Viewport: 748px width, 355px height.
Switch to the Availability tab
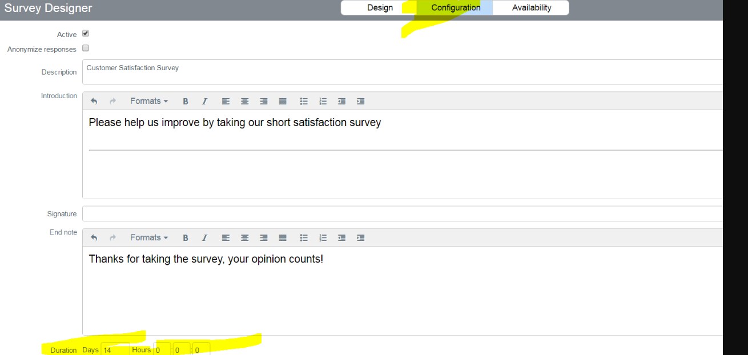click(x=530, y=7)
